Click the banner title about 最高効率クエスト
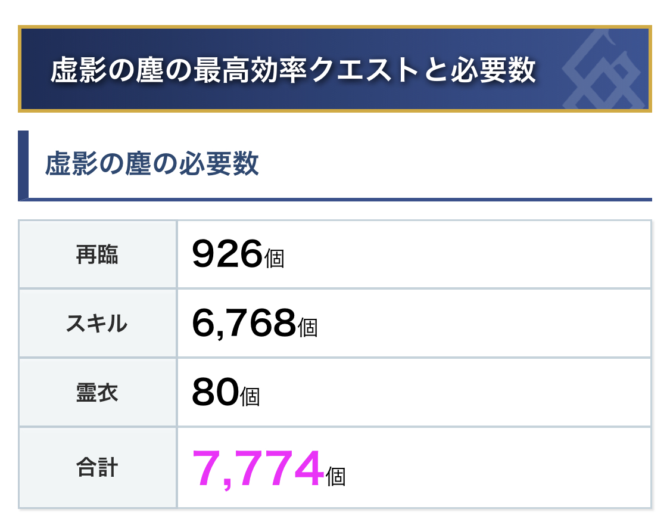This screenshot has width=670, height=531. (293, 70)
